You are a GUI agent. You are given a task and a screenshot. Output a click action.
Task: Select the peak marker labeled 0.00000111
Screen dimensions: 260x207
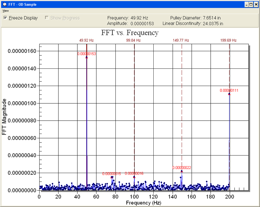point(229,94)
